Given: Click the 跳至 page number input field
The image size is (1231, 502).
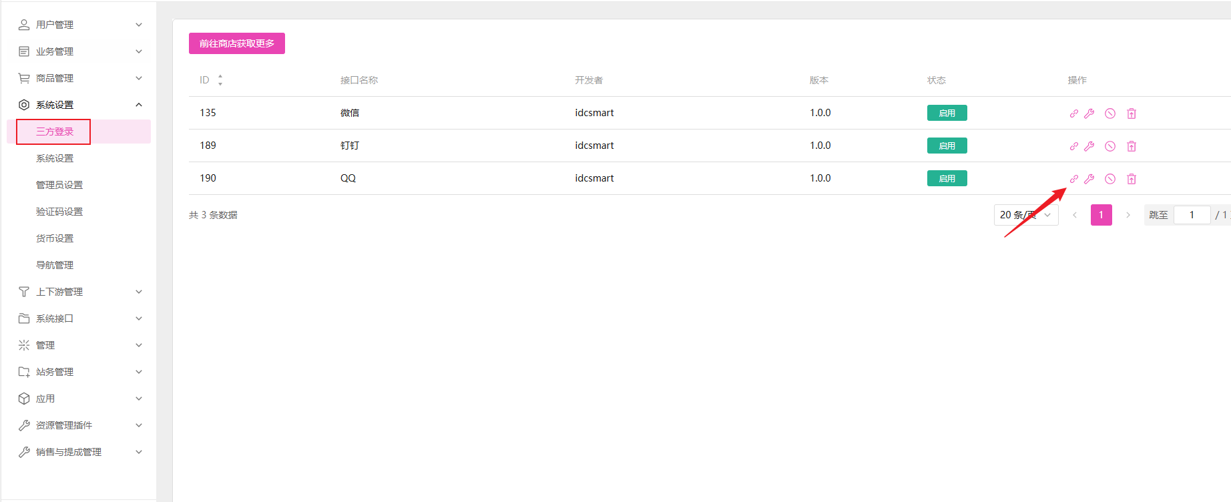Looking at the screenshot, I should 1192,215.
